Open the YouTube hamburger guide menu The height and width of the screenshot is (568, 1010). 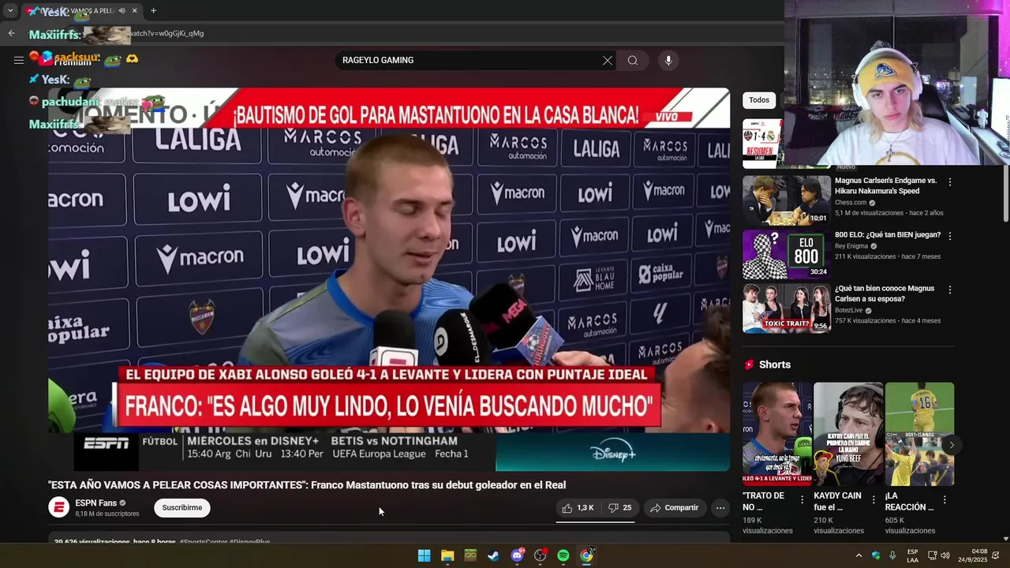[x=18, y=60]
